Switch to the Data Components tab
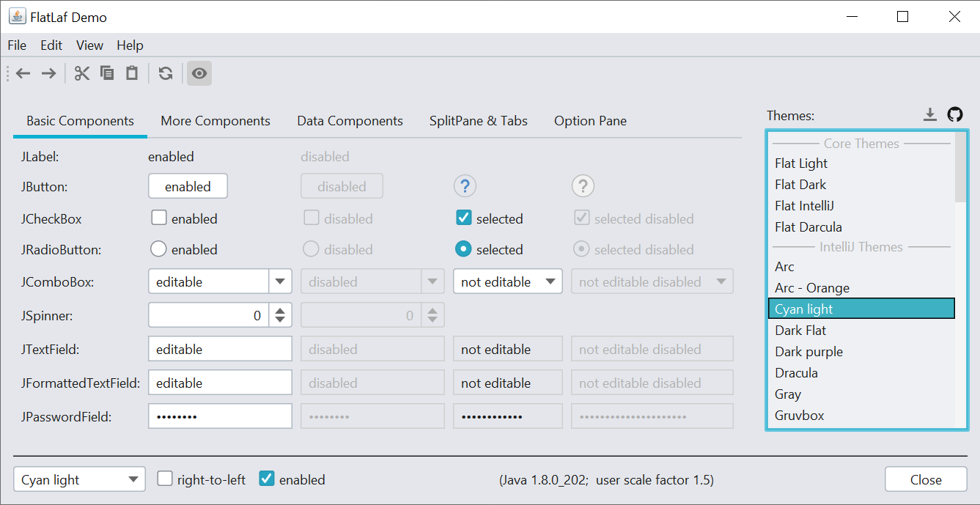The width and height of the screenshot is (980, 505). coord(350,121)
